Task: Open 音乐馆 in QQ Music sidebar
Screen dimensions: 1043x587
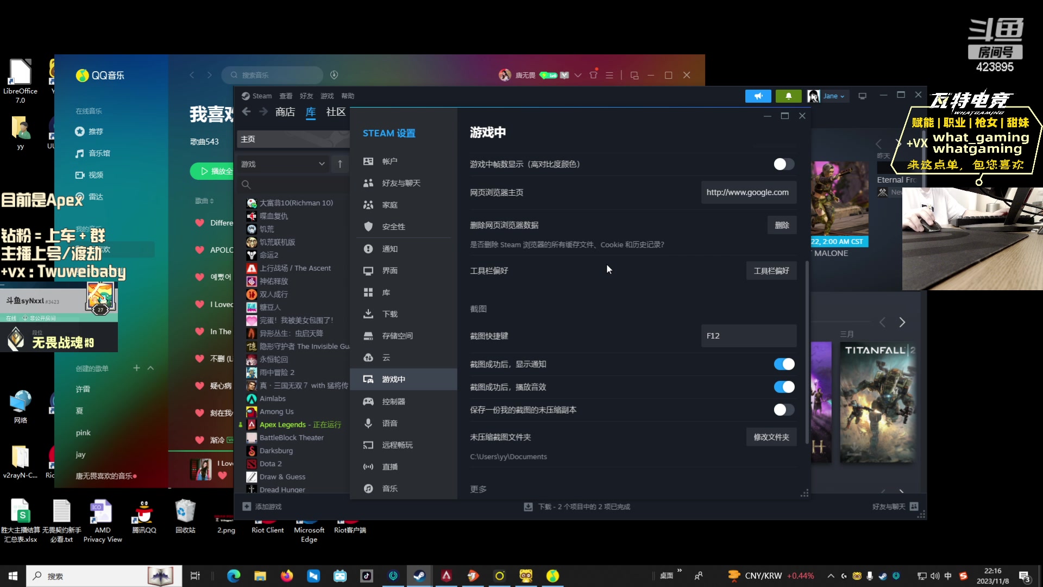Action: point(93,153)
